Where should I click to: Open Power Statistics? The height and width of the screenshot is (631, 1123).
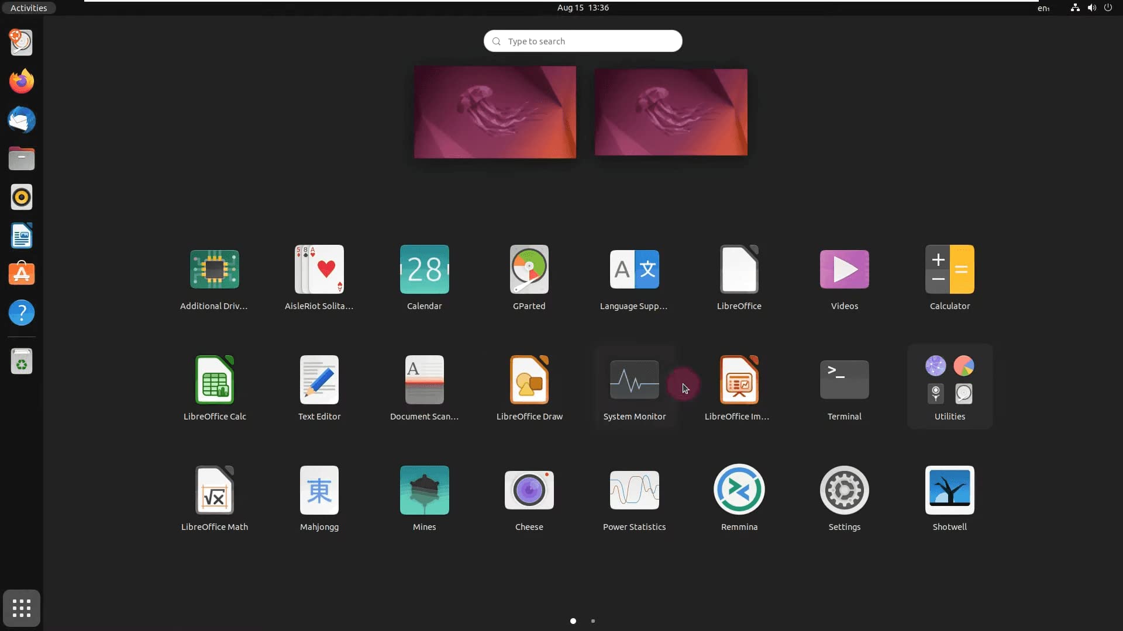pos(634,490)
